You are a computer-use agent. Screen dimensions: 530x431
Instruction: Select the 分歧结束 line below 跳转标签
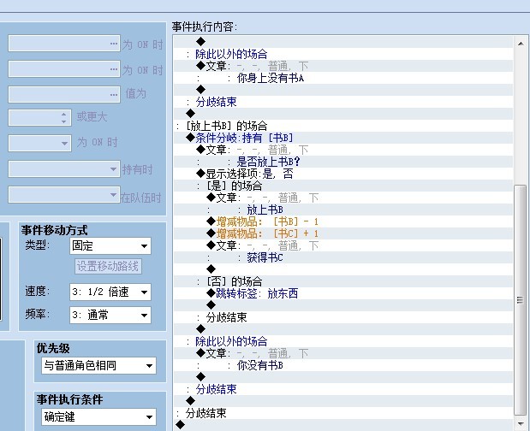point(343,317)
